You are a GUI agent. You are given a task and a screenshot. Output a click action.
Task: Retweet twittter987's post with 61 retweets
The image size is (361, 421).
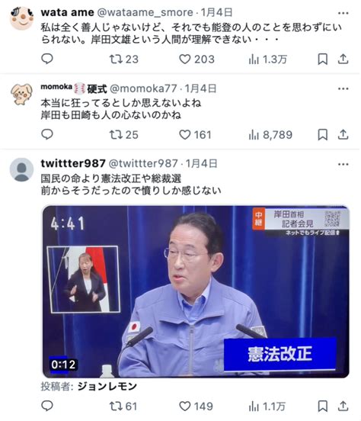click(x=123, y=407)
